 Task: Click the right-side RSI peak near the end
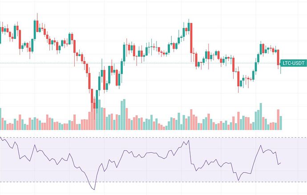(x=260, y=145)
